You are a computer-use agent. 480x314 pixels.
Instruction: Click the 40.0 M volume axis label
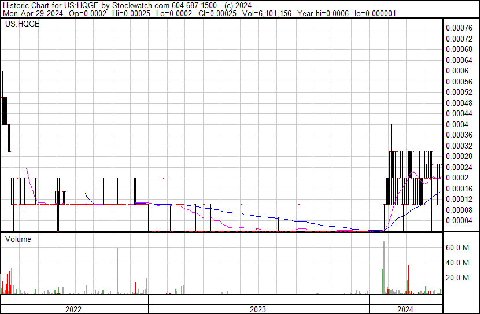click(x=457, y=263)
